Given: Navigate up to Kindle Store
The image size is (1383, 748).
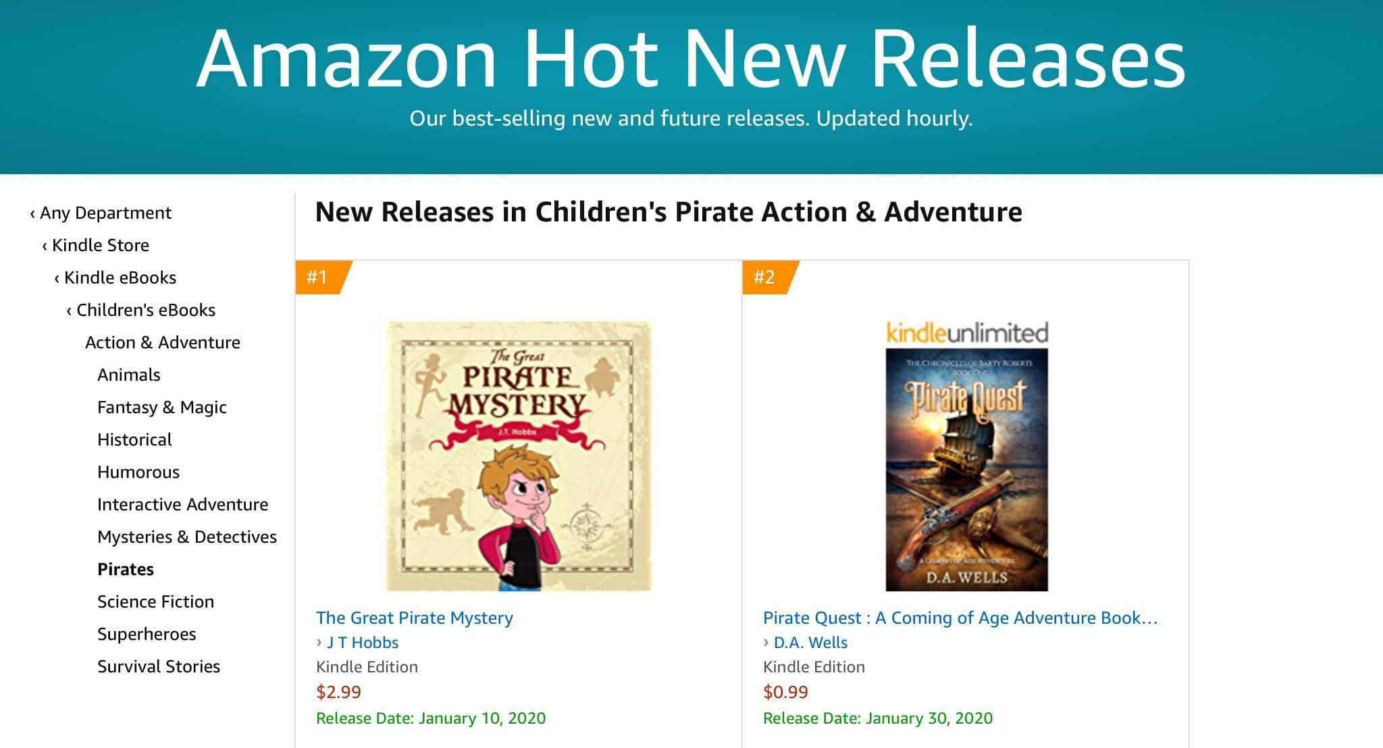Looking at the screenshot, I should coord(100,245).
